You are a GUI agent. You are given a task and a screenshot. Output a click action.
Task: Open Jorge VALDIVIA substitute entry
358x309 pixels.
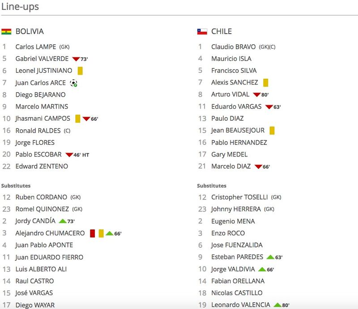pyautogui.click(x=233, y=269)
